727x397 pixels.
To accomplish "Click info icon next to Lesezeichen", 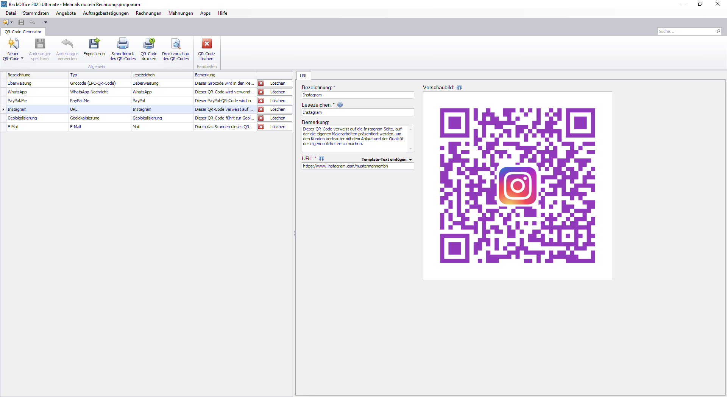I will (x=340, y=105).
